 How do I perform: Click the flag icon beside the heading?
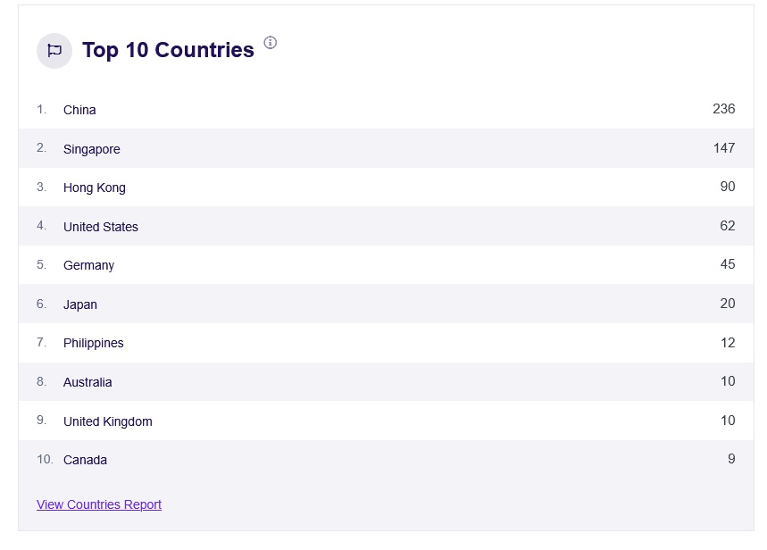[54, 51]
